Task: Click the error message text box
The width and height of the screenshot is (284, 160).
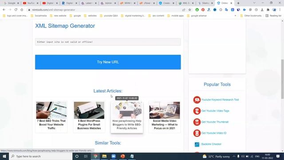Action: (108, 42)
